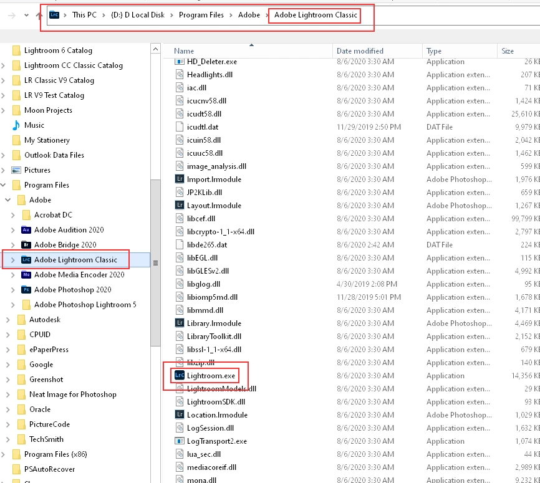Click the Music folder note icon
This screenshot has height=483, width=540.
coord(16,125)
